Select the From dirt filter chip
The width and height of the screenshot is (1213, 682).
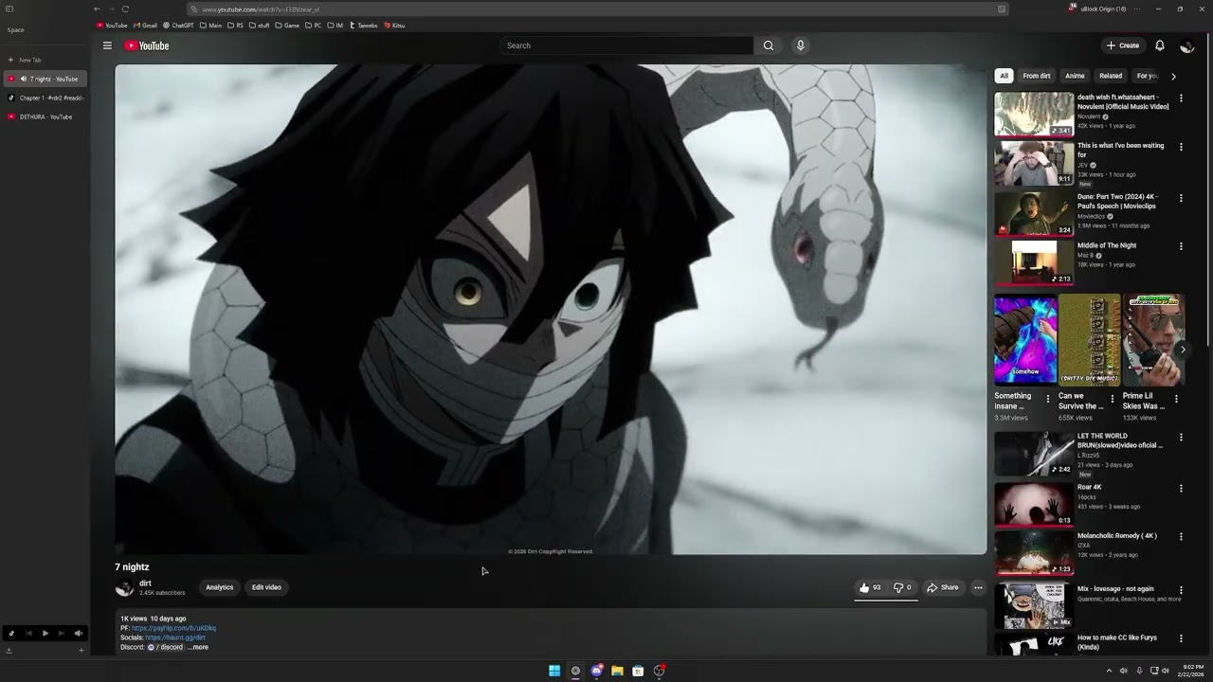[1037, 76]
